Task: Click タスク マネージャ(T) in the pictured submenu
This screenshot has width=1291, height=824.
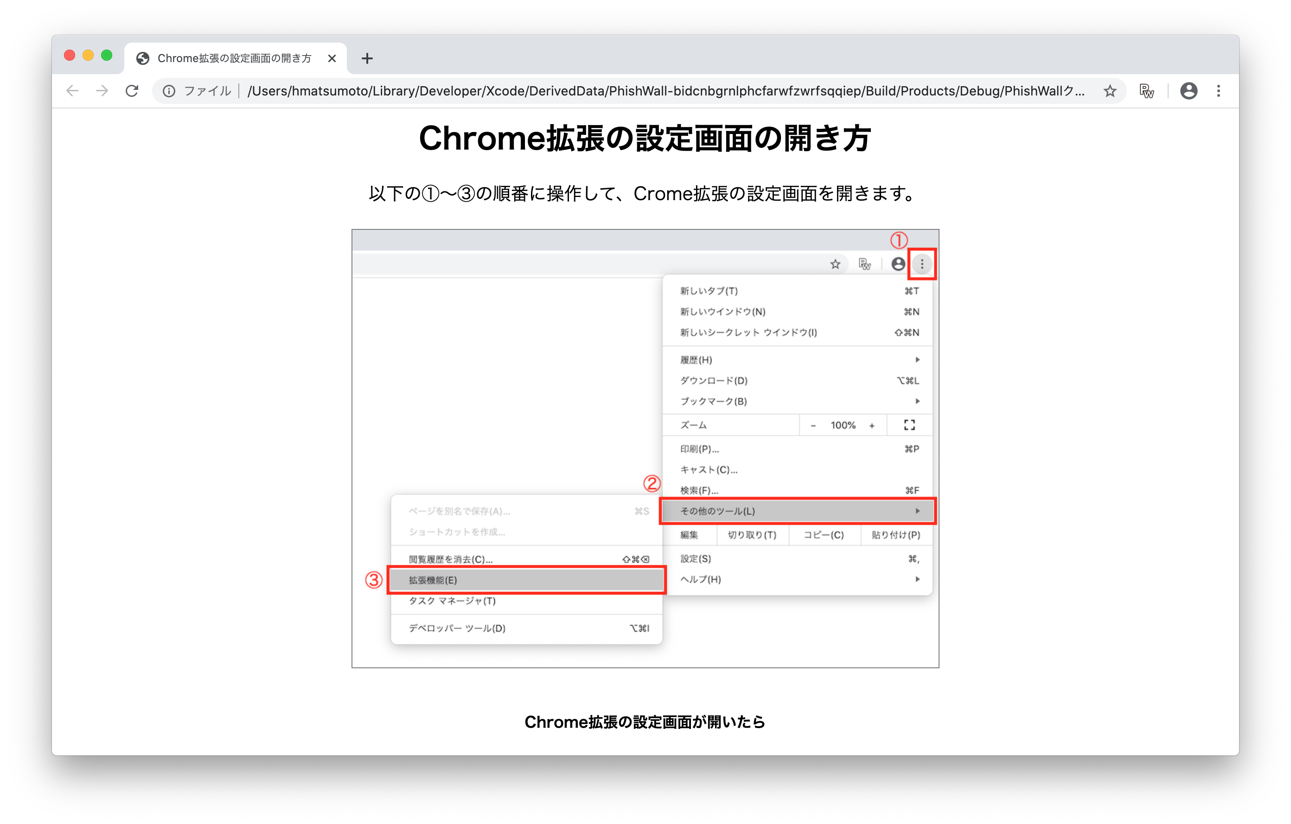Action: click(x=527, y=601)
